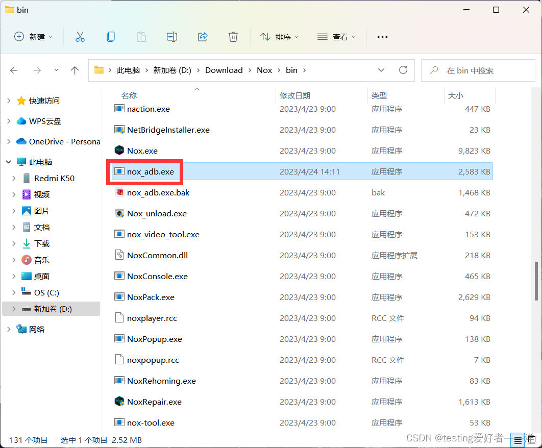Open 文档 in the navigation pane
The image size is (542, 448).
pos(36,227)
